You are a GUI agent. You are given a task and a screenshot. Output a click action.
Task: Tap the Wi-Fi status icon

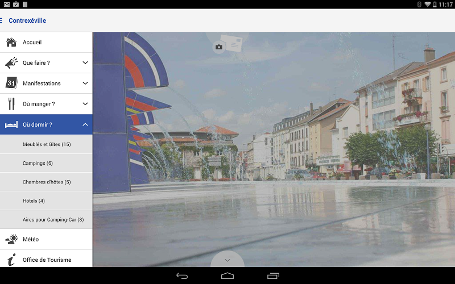[428, 5]
